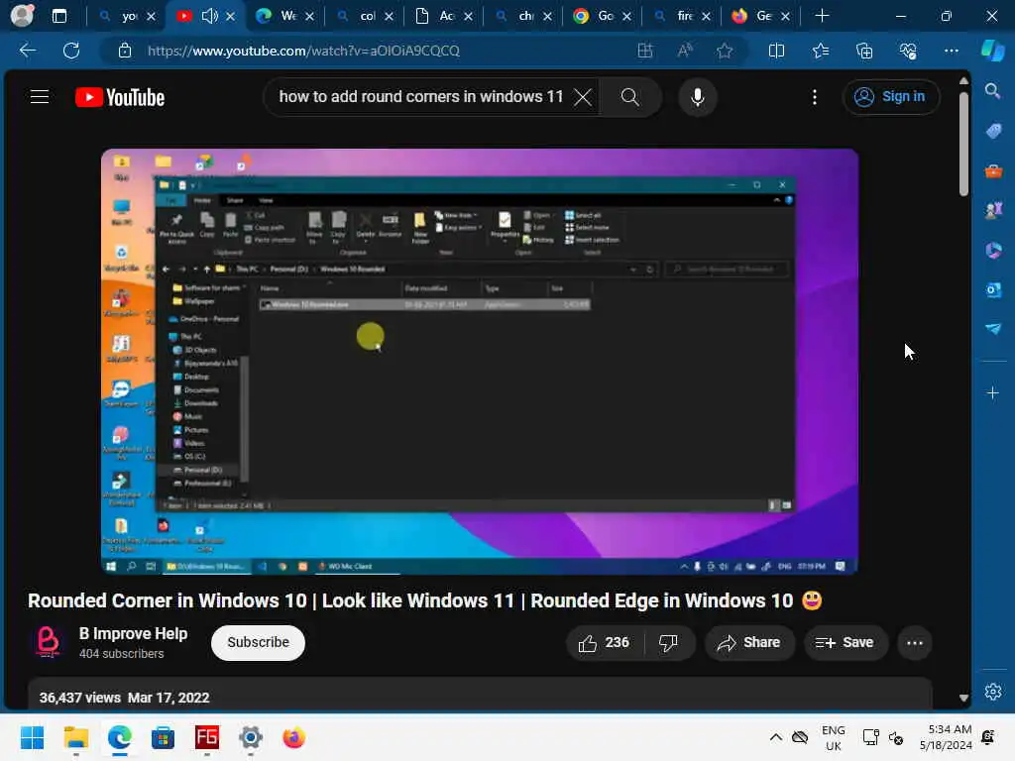Click inside the YouTube search box

pos(420,97)
